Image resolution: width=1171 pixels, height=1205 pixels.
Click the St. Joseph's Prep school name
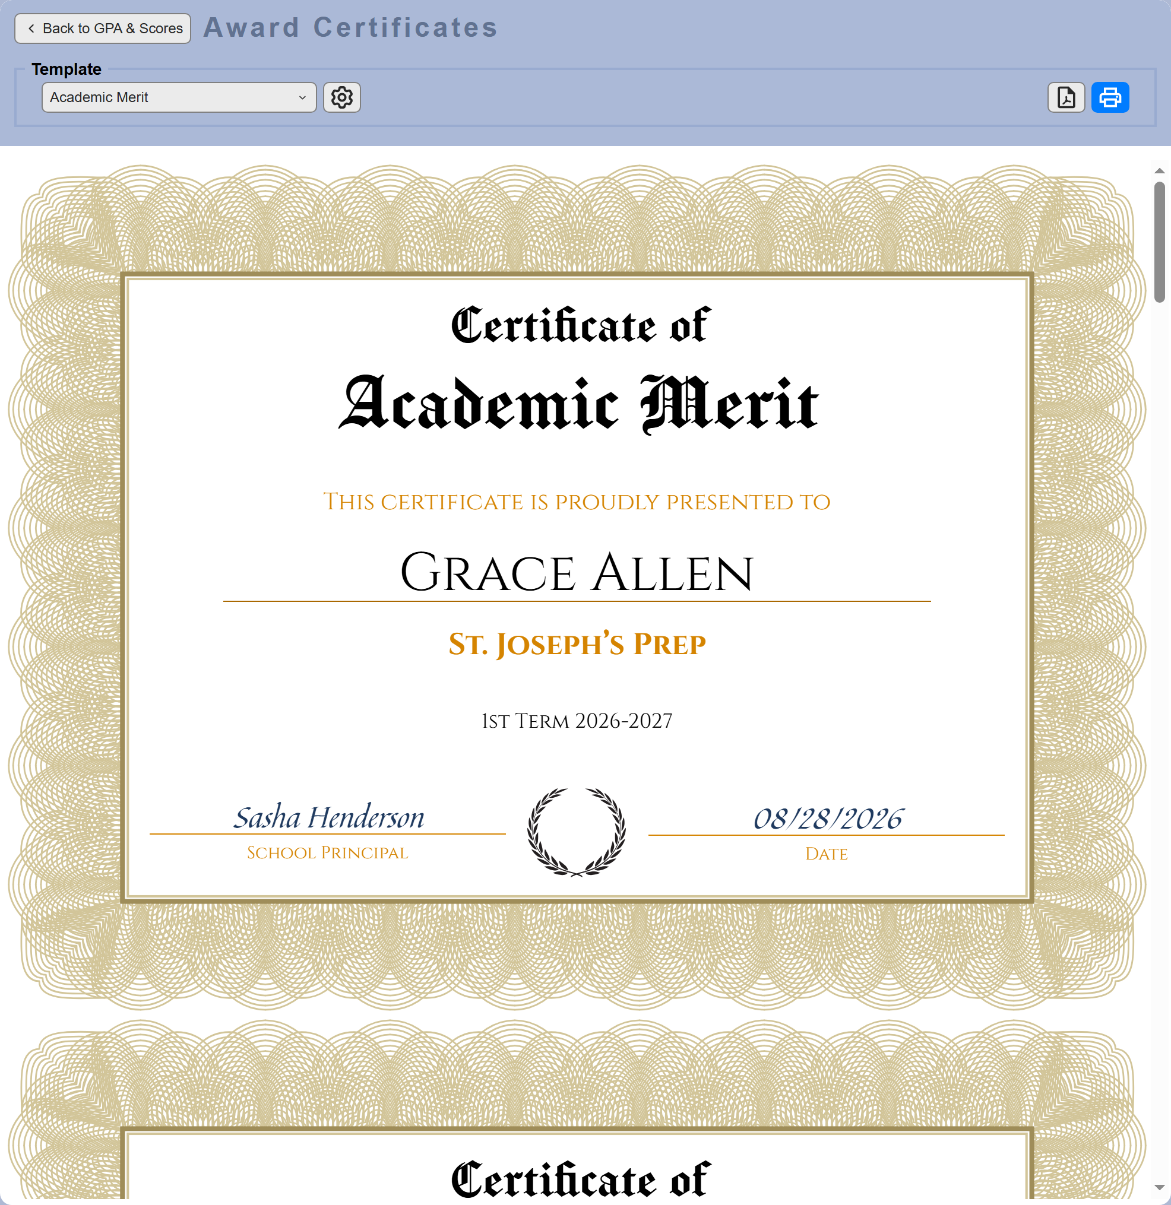pos(577,643)
